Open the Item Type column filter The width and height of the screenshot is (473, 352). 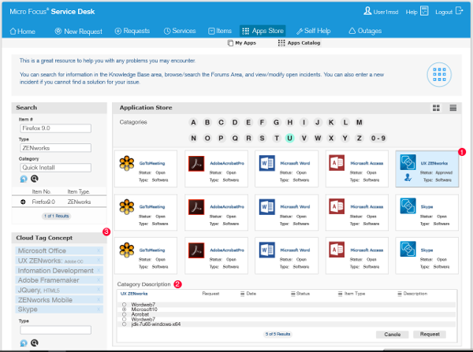point(340,294)
